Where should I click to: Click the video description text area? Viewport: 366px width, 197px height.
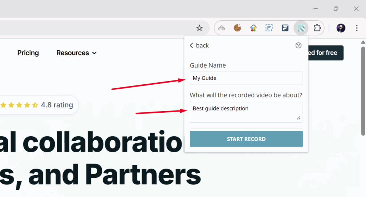click(246, 112)
